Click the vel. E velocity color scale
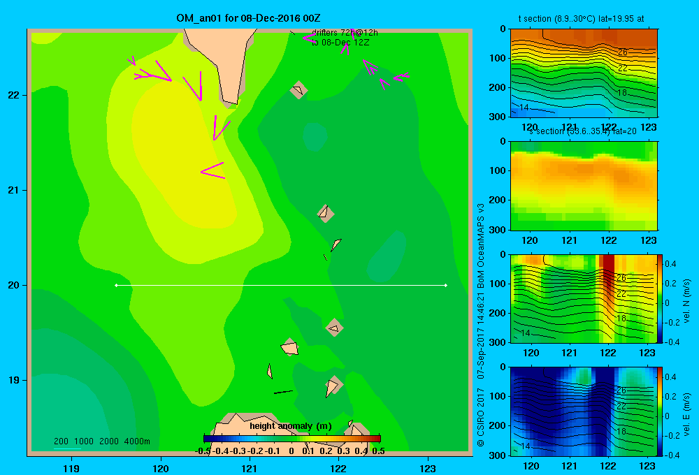 tap(660, 411)
